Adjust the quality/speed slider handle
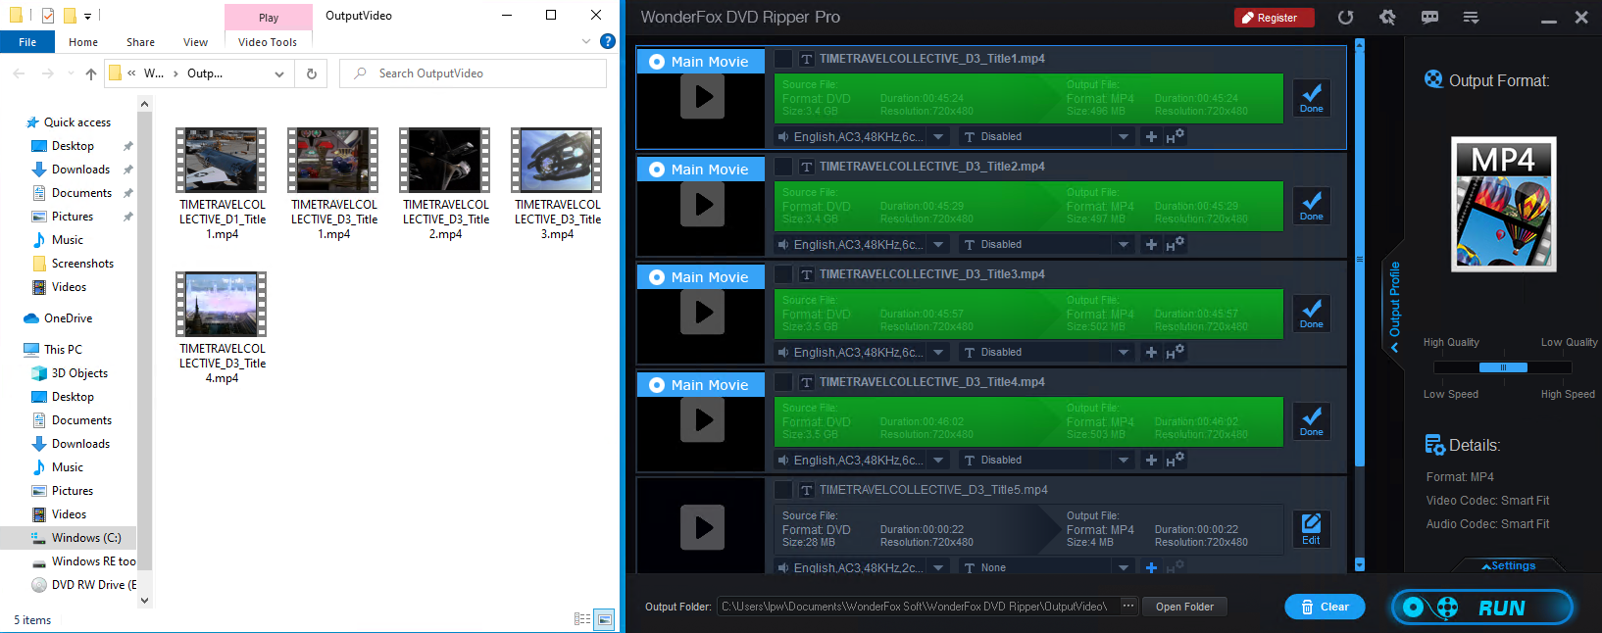The image size is (1602, 633). point(1503,367)
